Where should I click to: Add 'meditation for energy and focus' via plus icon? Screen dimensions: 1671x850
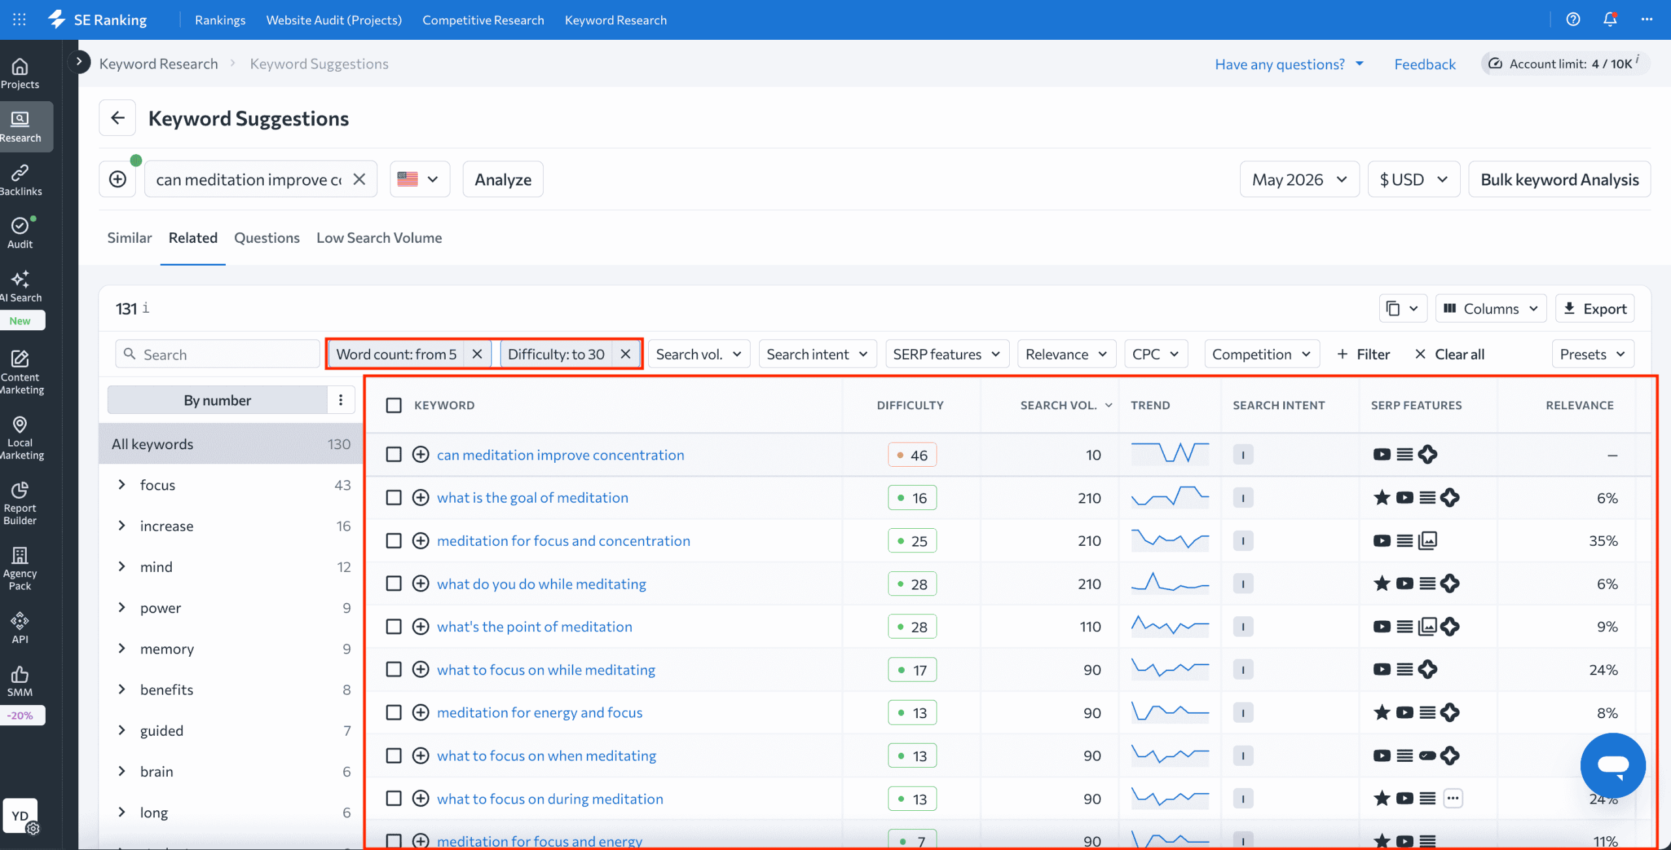click(x=420, y=712)
